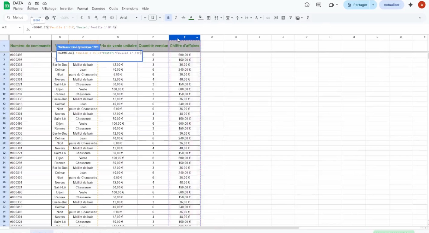Toggle bold formatting
The height and width of the screenshot is (233, 429).
point(168,18)
